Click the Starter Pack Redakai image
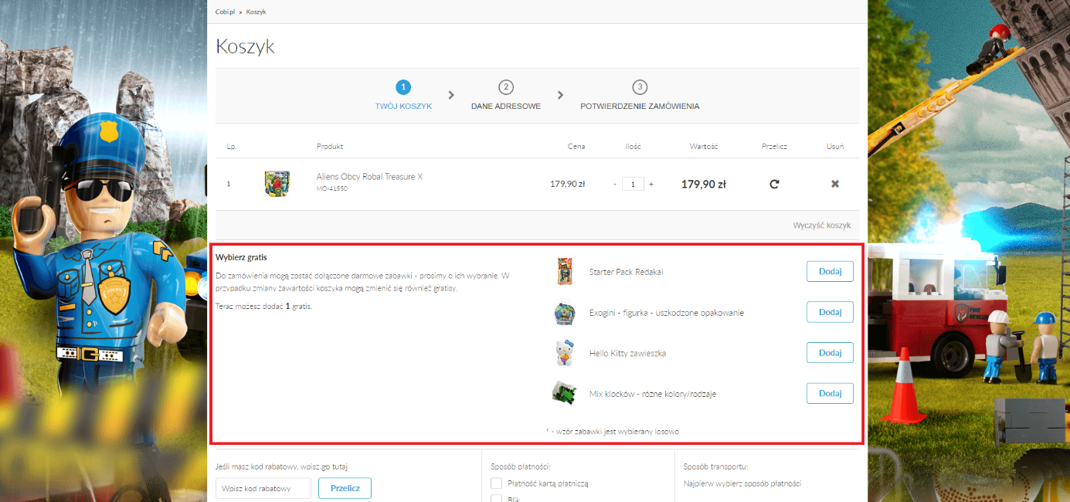Screen dimensions: 1070x502 [x=565, y=272]
